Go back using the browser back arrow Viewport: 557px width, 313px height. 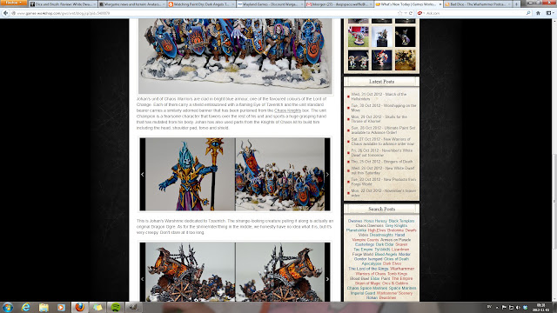pyautogui.click(x=5, y=13)
